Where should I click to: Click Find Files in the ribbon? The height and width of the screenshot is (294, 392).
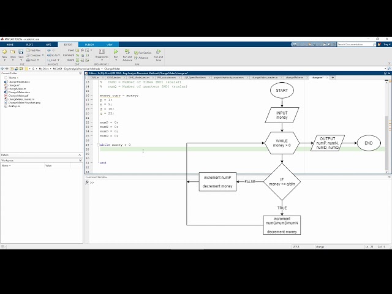point(36,50)
